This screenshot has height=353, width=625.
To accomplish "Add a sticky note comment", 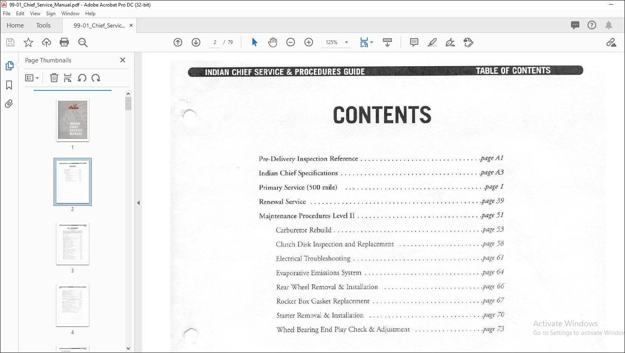I will [x=414, y=42].
